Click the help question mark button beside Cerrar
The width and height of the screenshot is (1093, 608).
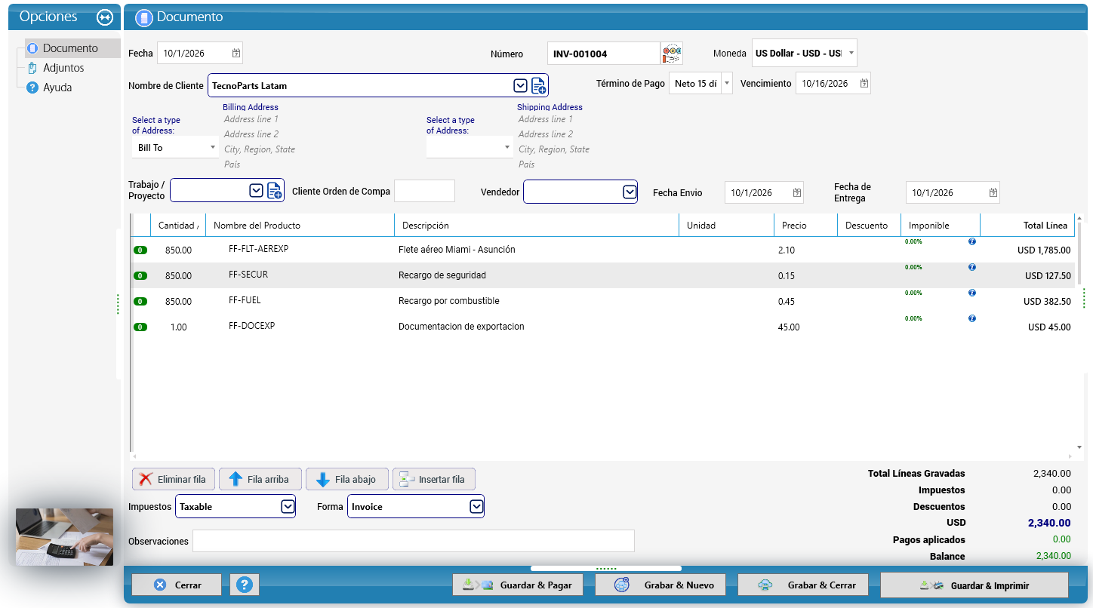[245, 585]
